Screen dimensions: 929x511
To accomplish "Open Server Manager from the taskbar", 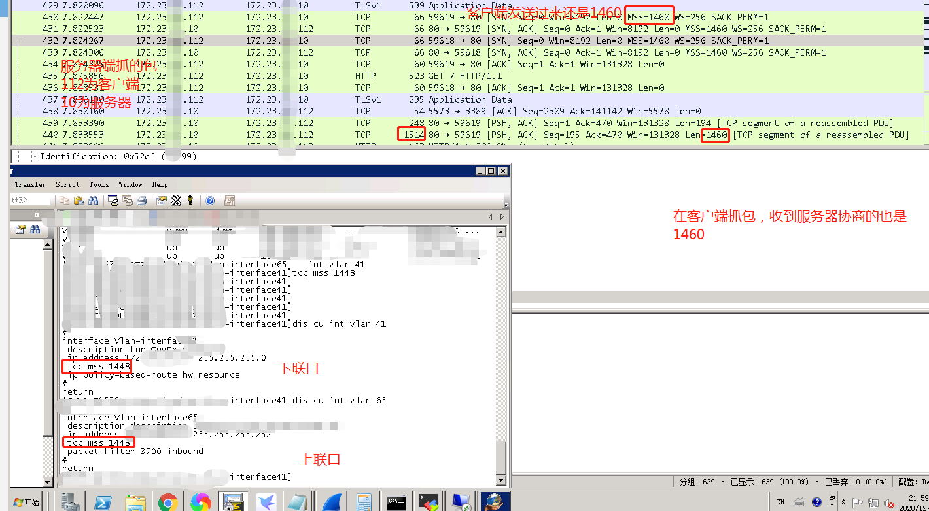I will 71,502.
